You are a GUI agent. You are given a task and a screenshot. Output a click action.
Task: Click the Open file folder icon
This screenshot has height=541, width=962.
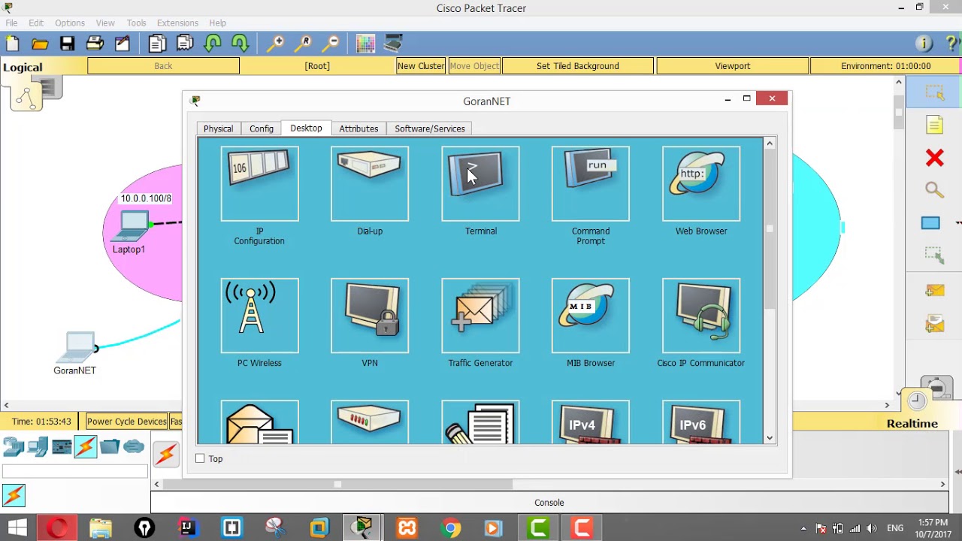click(x=40, y=44)
